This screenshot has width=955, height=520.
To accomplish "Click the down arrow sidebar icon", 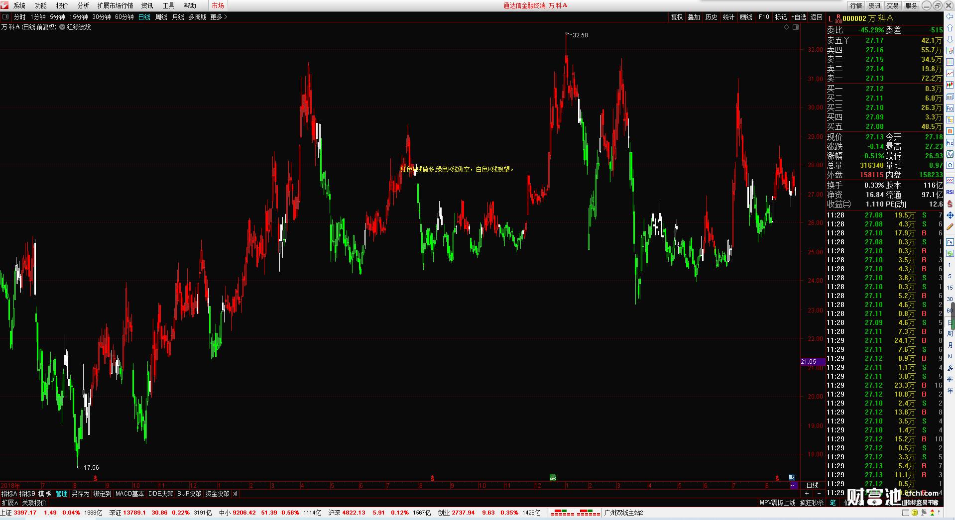I will 950,39.
